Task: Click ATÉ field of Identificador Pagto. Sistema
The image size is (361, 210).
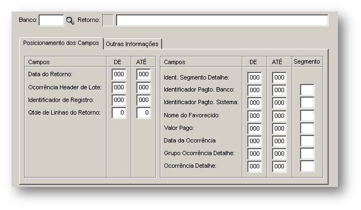Action: 279,103
